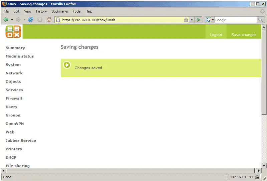The image size is (267, 181).
Task: Click the Stop loading icon
Action: pyautogui.click(x=40, y=20)
